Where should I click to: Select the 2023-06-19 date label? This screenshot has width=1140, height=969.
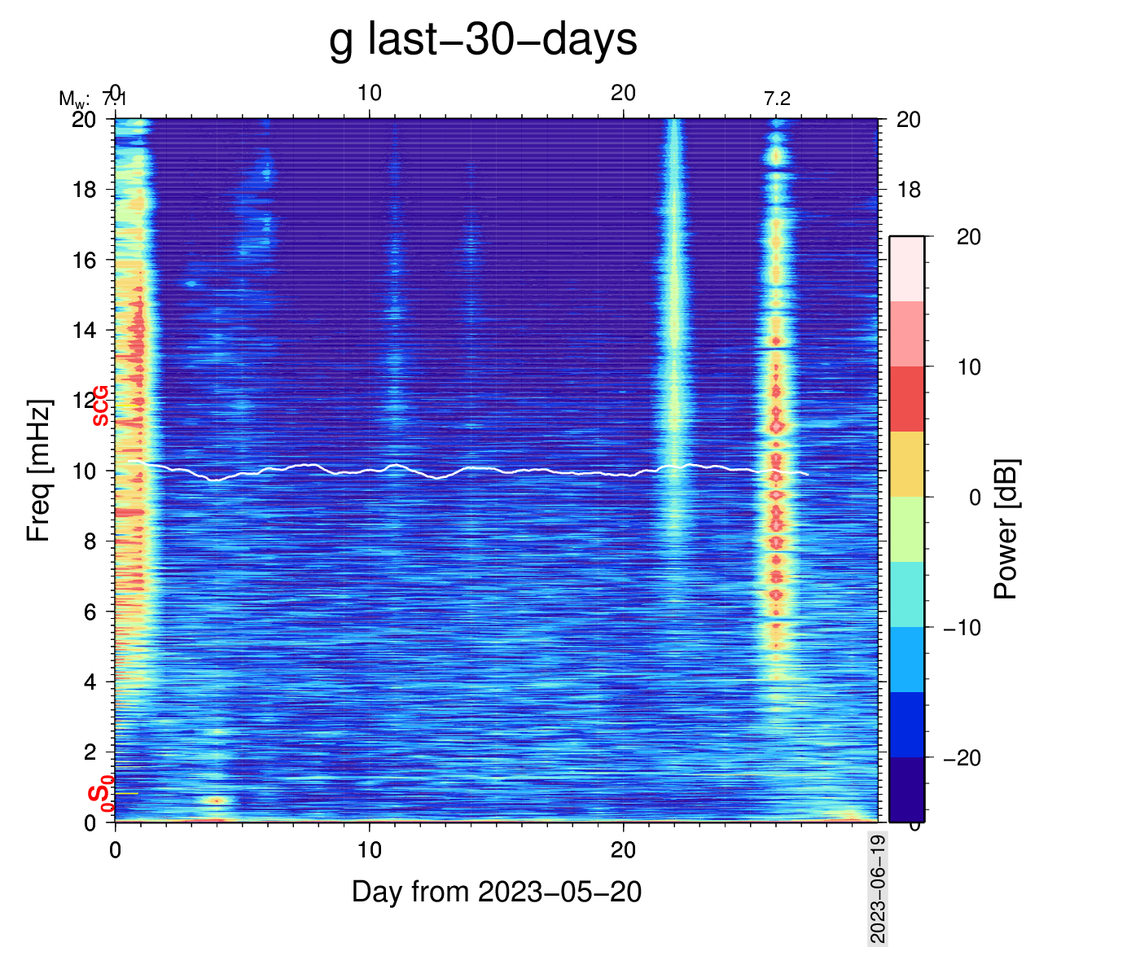tap(878, 888)
